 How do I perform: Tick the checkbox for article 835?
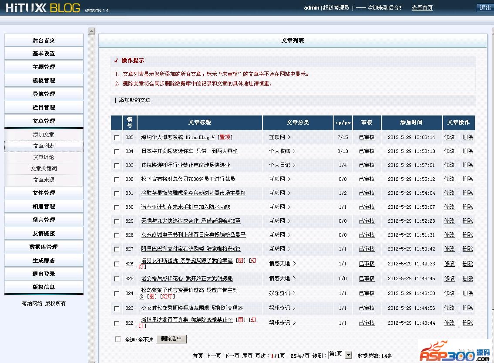[x=117, y=138]
